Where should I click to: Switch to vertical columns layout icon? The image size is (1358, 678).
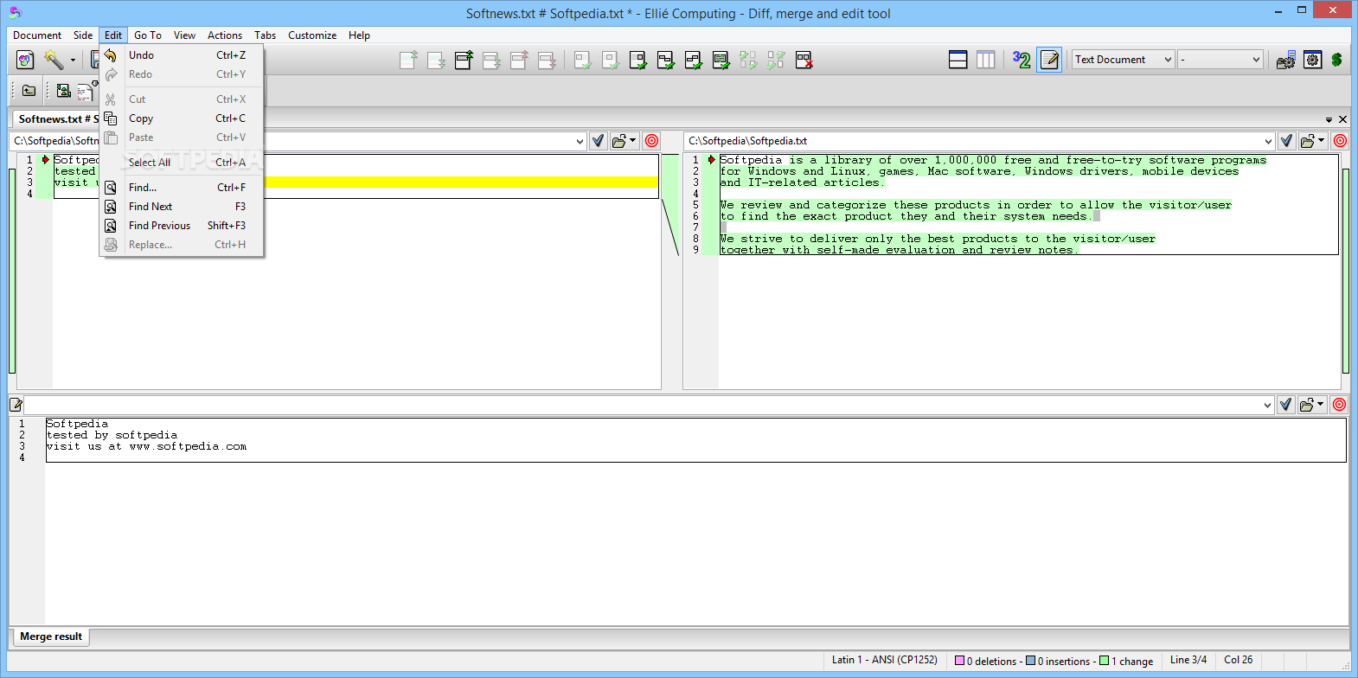tap(985, 60)
